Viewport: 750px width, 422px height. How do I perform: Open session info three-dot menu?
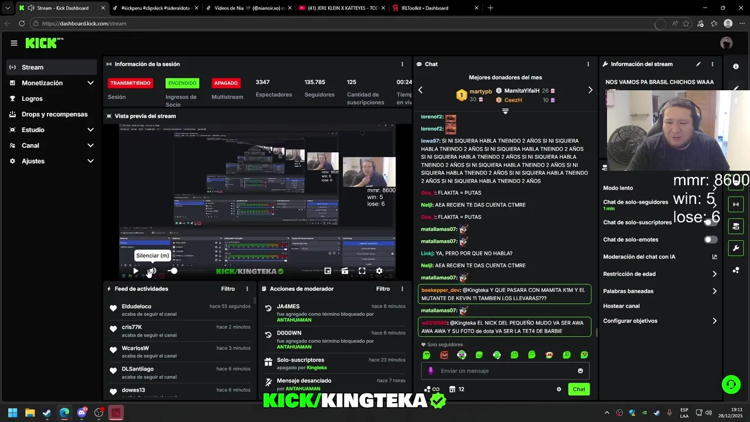pos(402,64)
